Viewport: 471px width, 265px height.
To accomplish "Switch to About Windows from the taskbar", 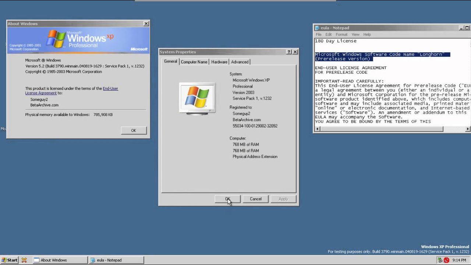I will pyautogui.click(x=60, y=260).
